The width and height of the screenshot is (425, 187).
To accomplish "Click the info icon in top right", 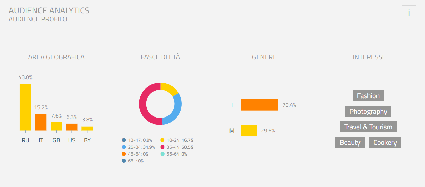I will click(x=409, y=12).
